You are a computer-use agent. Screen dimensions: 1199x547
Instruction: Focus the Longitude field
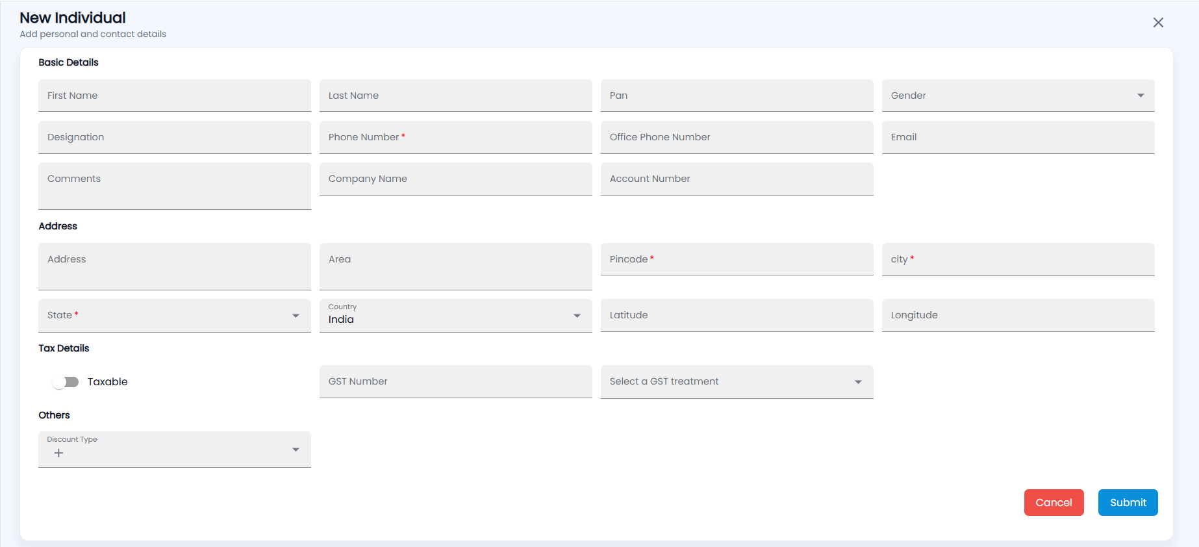point(1018,315)
